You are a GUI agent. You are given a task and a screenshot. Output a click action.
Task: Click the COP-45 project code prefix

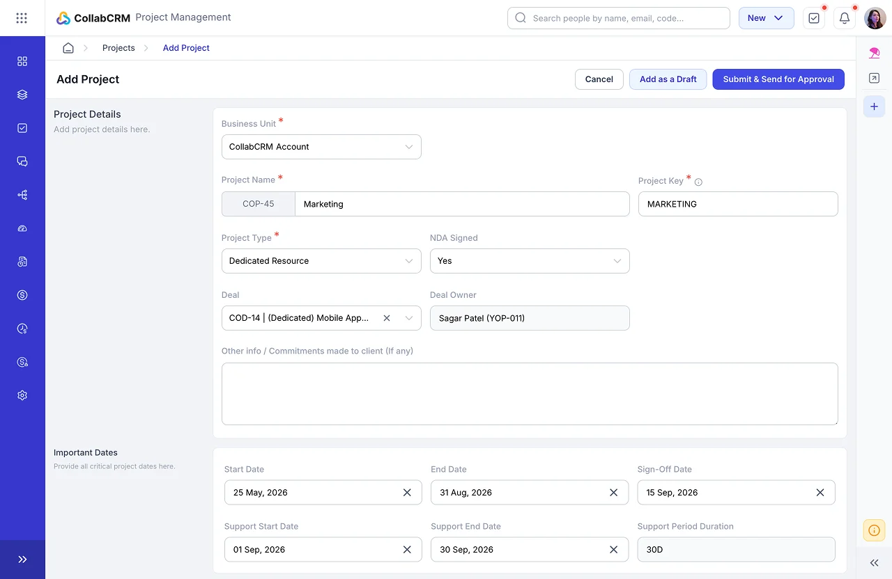point(259,204)
